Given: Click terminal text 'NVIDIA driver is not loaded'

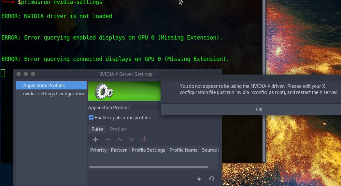Looking at the screenshot, I should [x=68, y=16].
